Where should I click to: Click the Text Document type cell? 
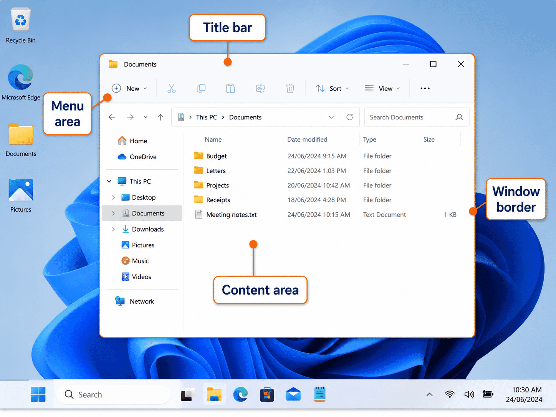384,215
